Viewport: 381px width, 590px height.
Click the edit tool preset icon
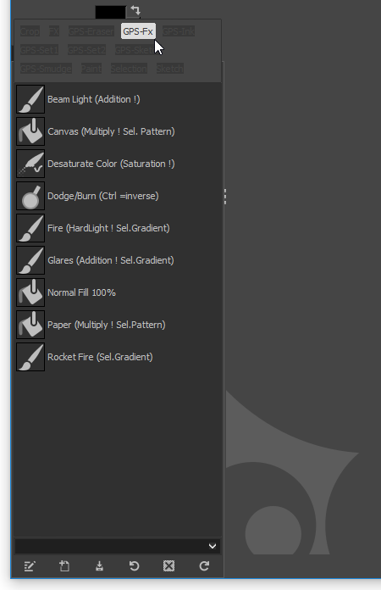30,566
